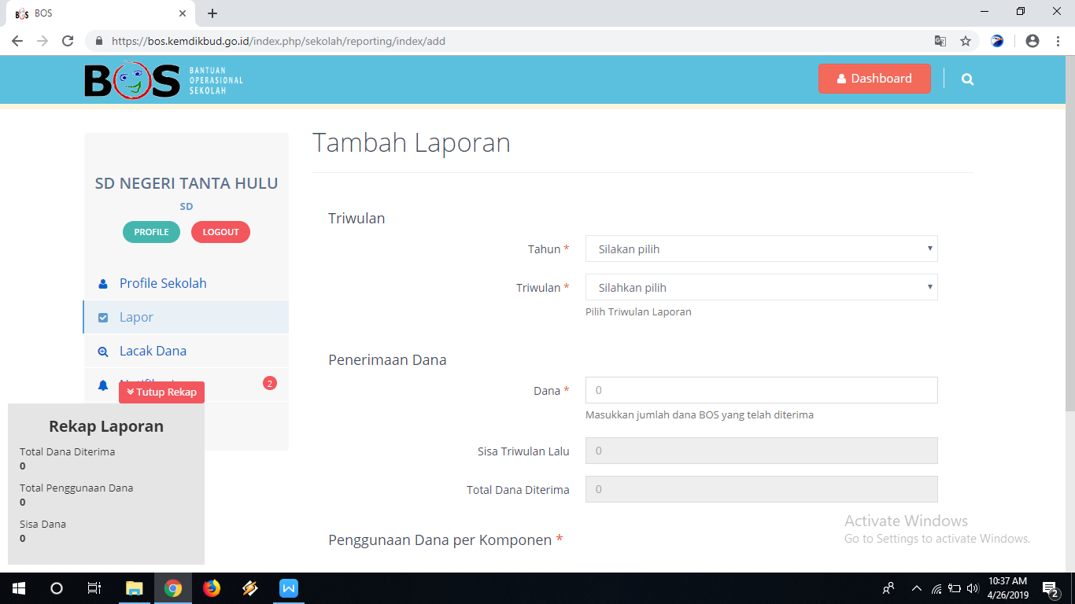Collapse the report summary with Tutup Rekap
Screen dimensions: 1075x604
(x=161, y=392)
